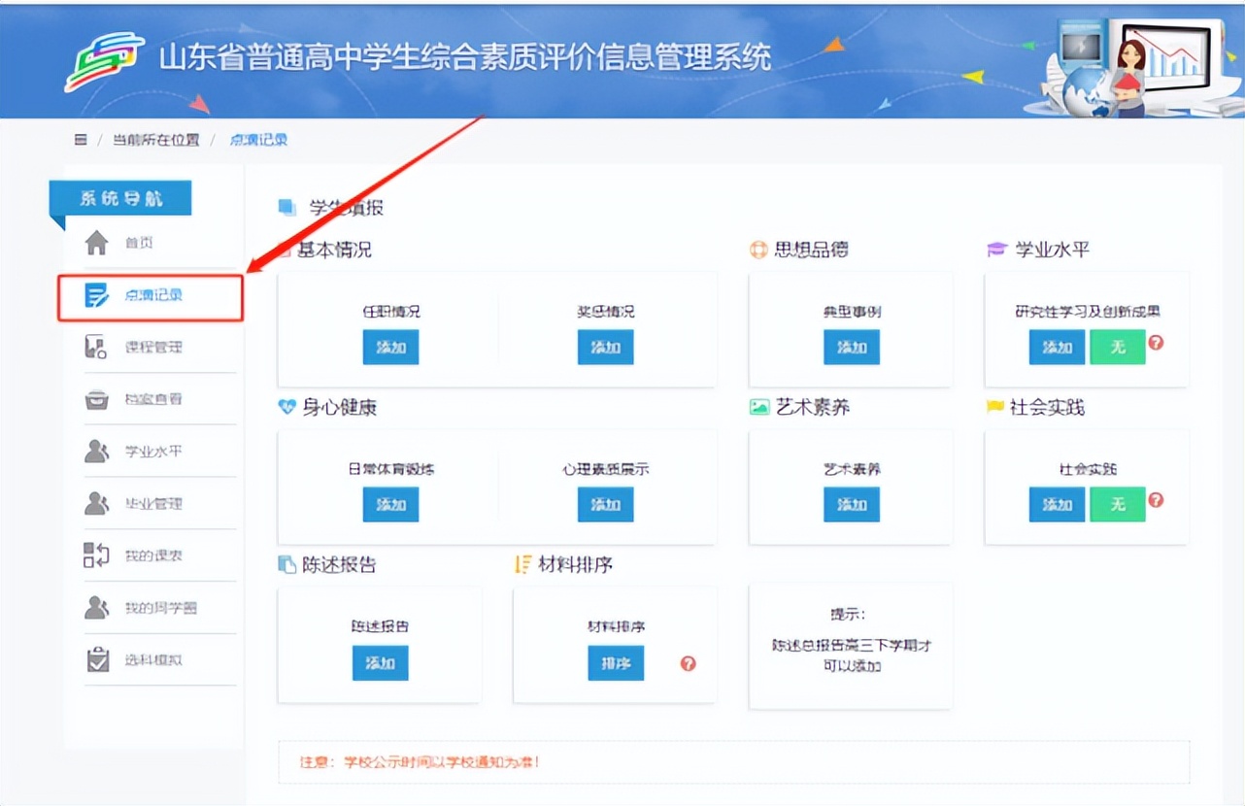Open 档案查看 archive box icon
The image size is (1245, 806).
click(96, 399)
